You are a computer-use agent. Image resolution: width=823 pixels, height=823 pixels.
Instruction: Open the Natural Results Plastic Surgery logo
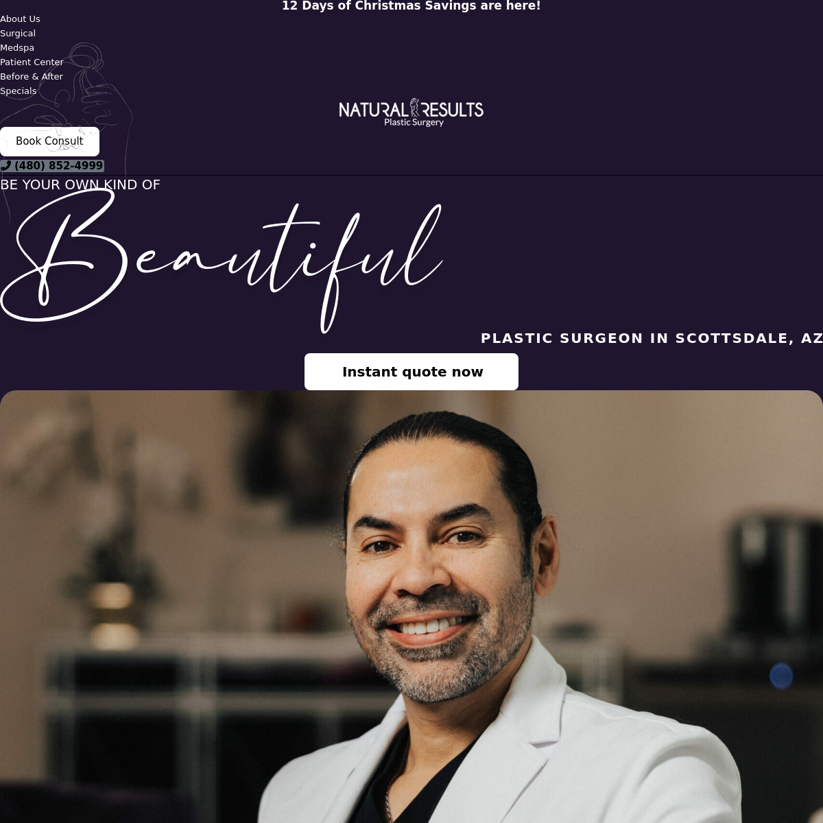411,112
